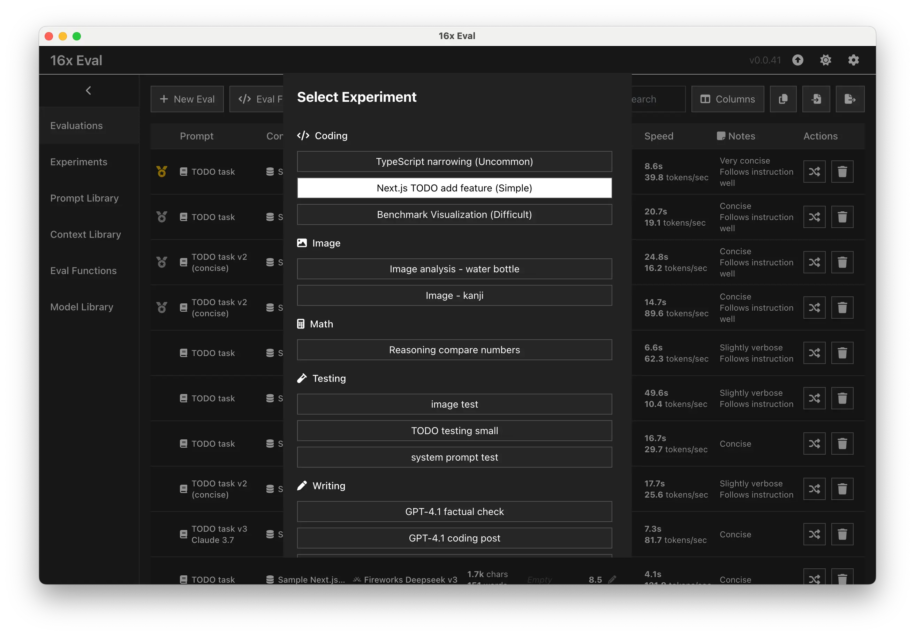This screenshot has width=915, height=636.
Task: Delete the 17.7s evaluation row
Action: click(x=842, y=489)
